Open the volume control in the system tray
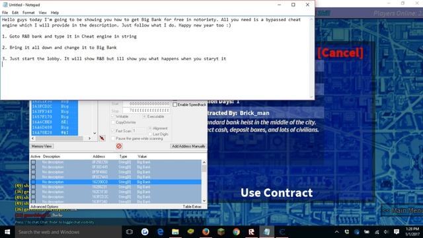 [x=386, y=232]
